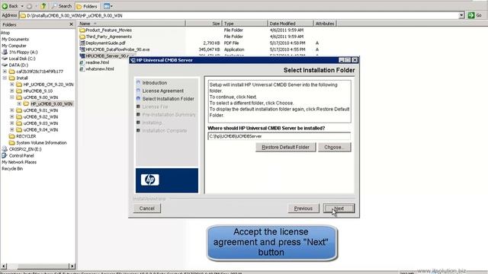This screenshot has height=274, width=488.
Task: Expand the uCMDB_9.03_WIN folder
Action: [x=12, y=123]
